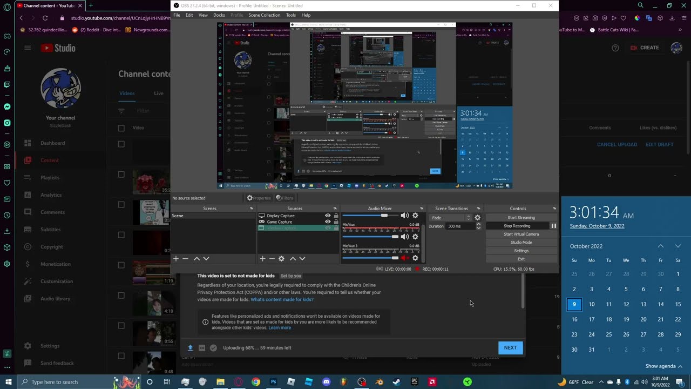
Task: Open "What's content made for kids?" link
Action: 282,299
